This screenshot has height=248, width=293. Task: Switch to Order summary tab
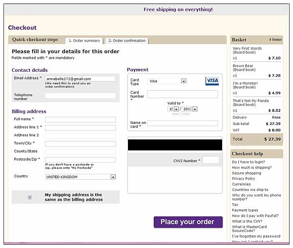tap(84, 41)
